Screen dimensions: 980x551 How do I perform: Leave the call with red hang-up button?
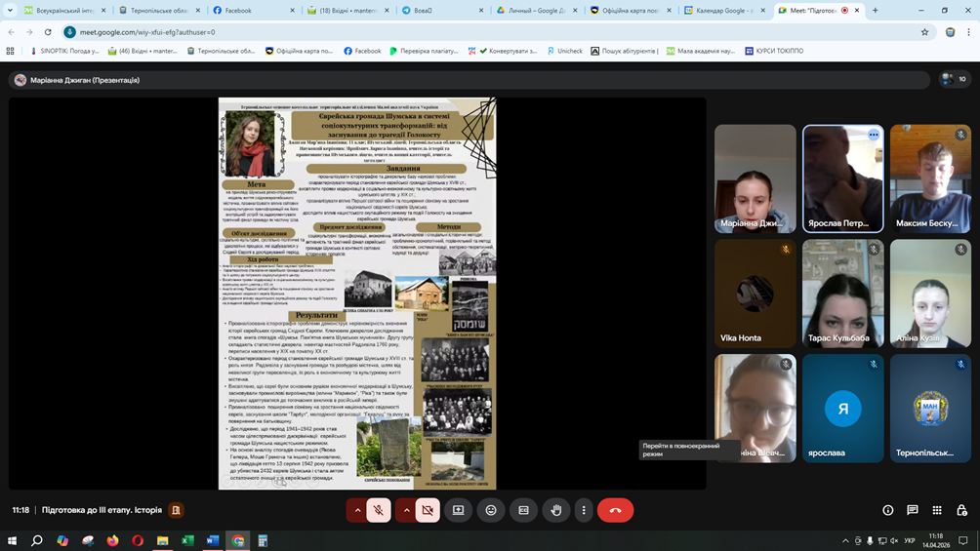(x=615, y=510)
